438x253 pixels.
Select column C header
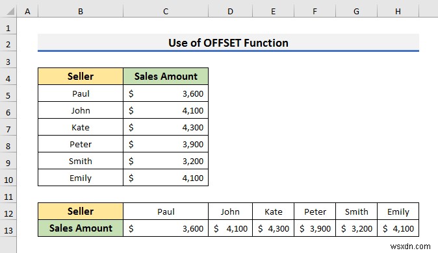click(166, 12)
